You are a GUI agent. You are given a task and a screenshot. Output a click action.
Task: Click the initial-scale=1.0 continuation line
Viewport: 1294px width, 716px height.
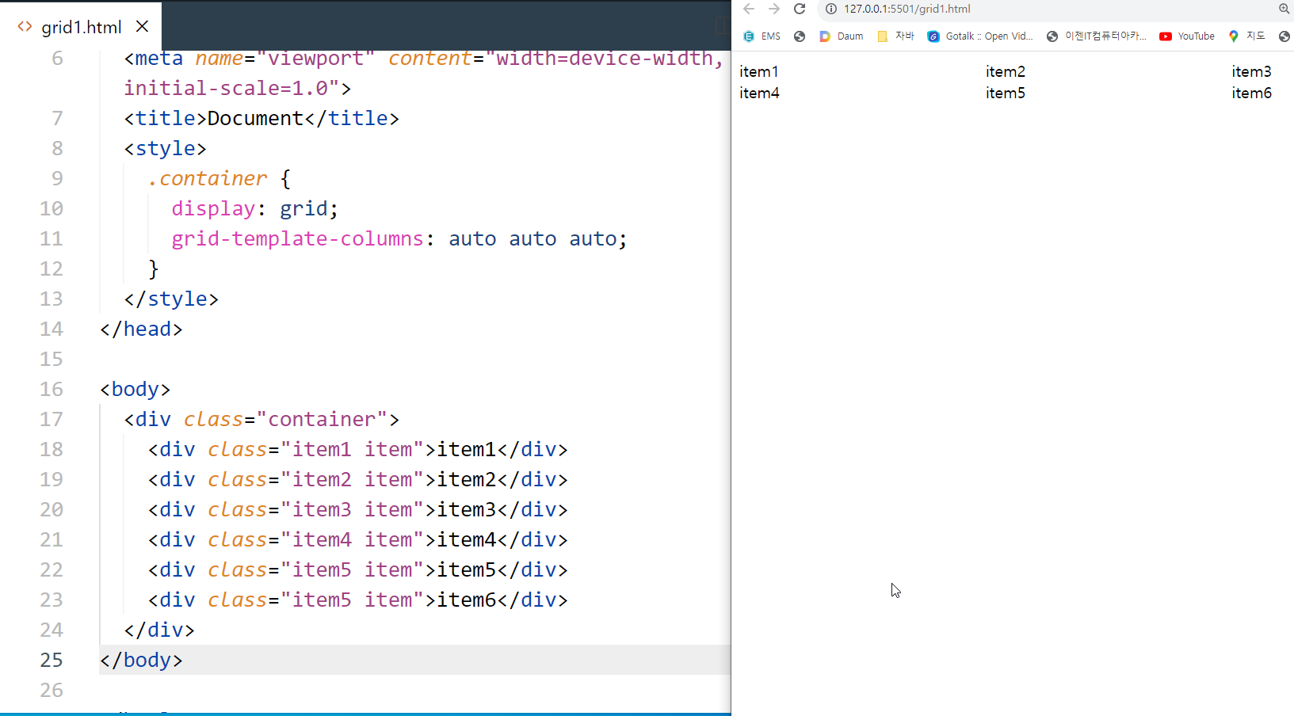238,88
